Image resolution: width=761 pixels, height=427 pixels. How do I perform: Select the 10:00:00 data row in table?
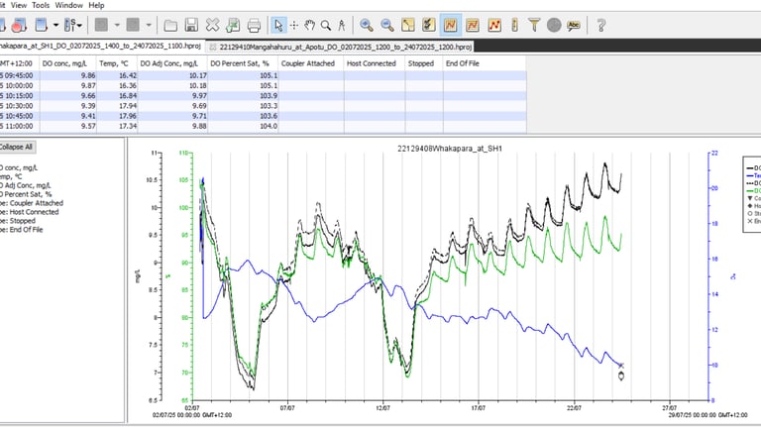pos(59,85)
